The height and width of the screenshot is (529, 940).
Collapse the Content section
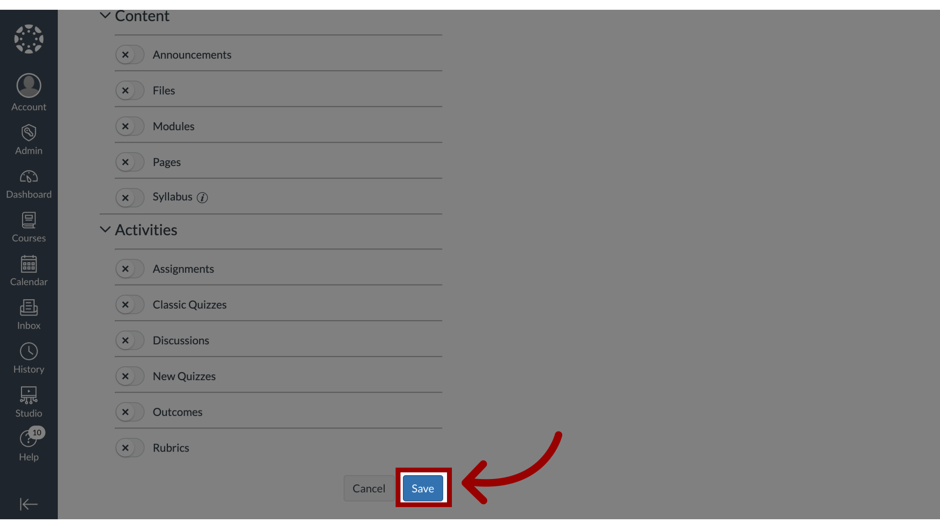click(105, 16)
